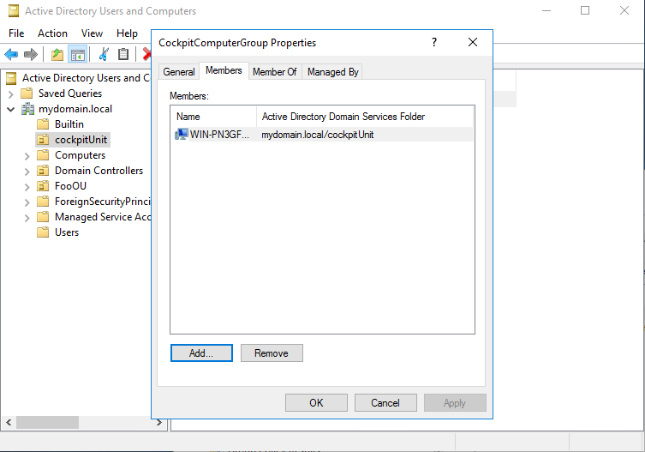Click the red Delete toolbar icon
The image size is (645, 452).
pyautogui.click(x=146, y=54)
